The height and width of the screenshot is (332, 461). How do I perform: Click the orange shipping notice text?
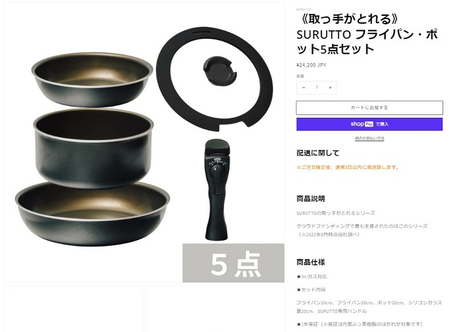(348, 168)
